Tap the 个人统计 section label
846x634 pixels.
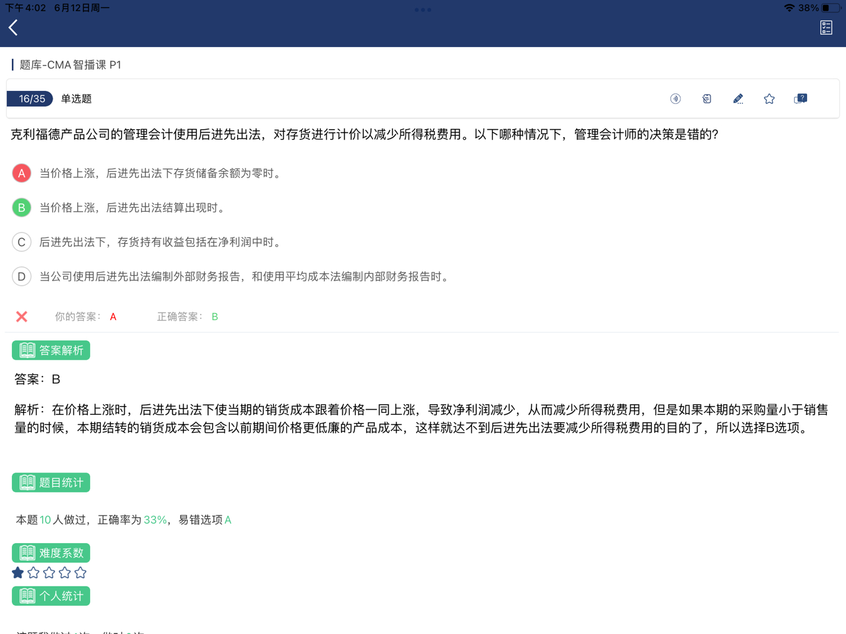coord(51,596)
